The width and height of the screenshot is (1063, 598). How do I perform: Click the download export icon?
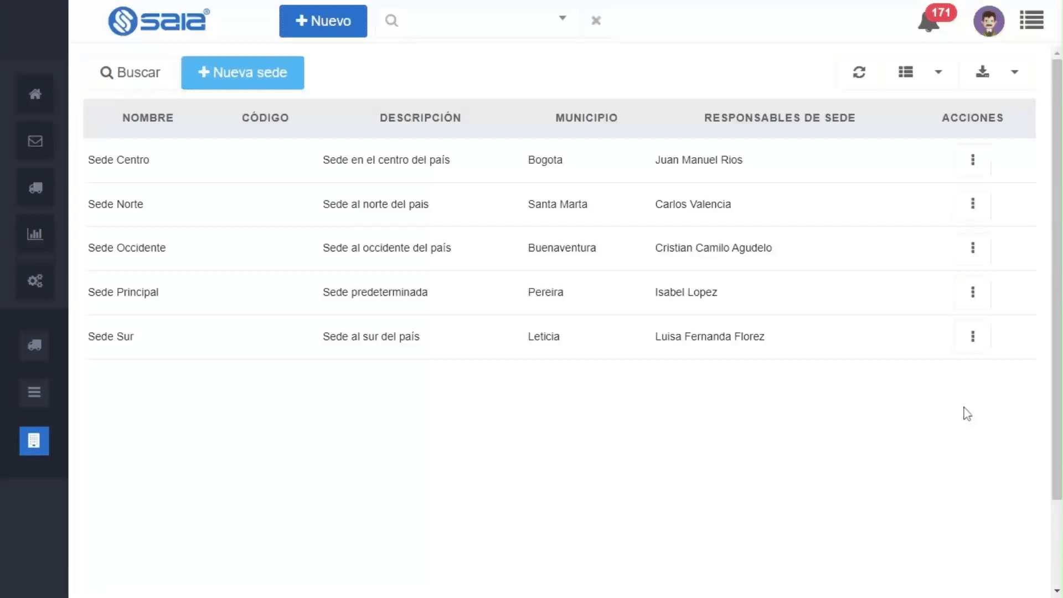pyautogui.click(x=982, y=72)
